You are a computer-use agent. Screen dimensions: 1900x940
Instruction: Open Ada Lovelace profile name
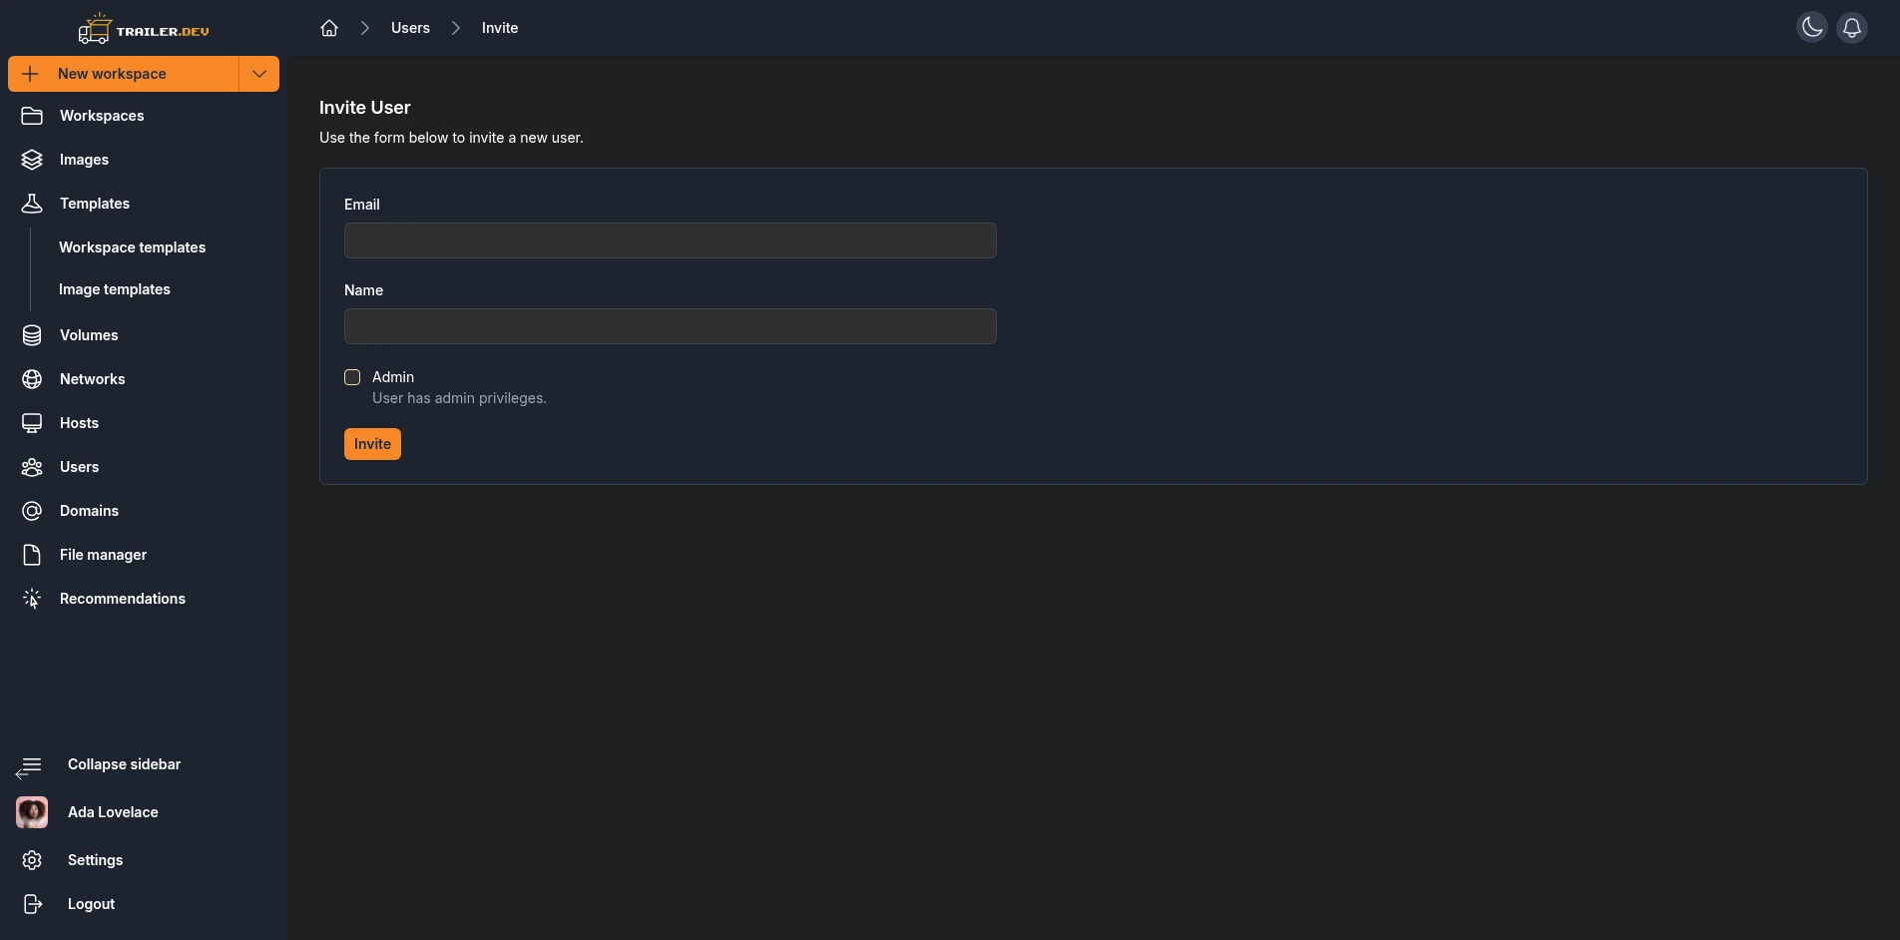[x=113, y=812]
